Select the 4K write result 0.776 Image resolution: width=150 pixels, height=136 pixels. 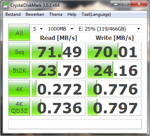coord(114,89)
